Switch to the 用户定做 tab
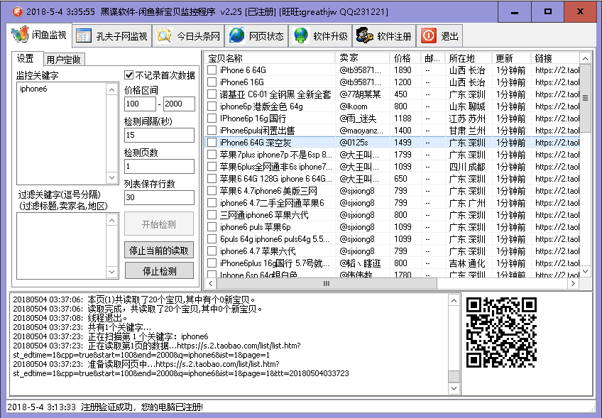602x418 pixels. (x=63, y=60)
